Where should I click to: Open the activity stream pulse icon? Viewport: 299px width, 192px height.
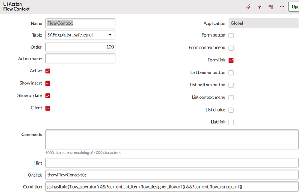click(259, 7)
